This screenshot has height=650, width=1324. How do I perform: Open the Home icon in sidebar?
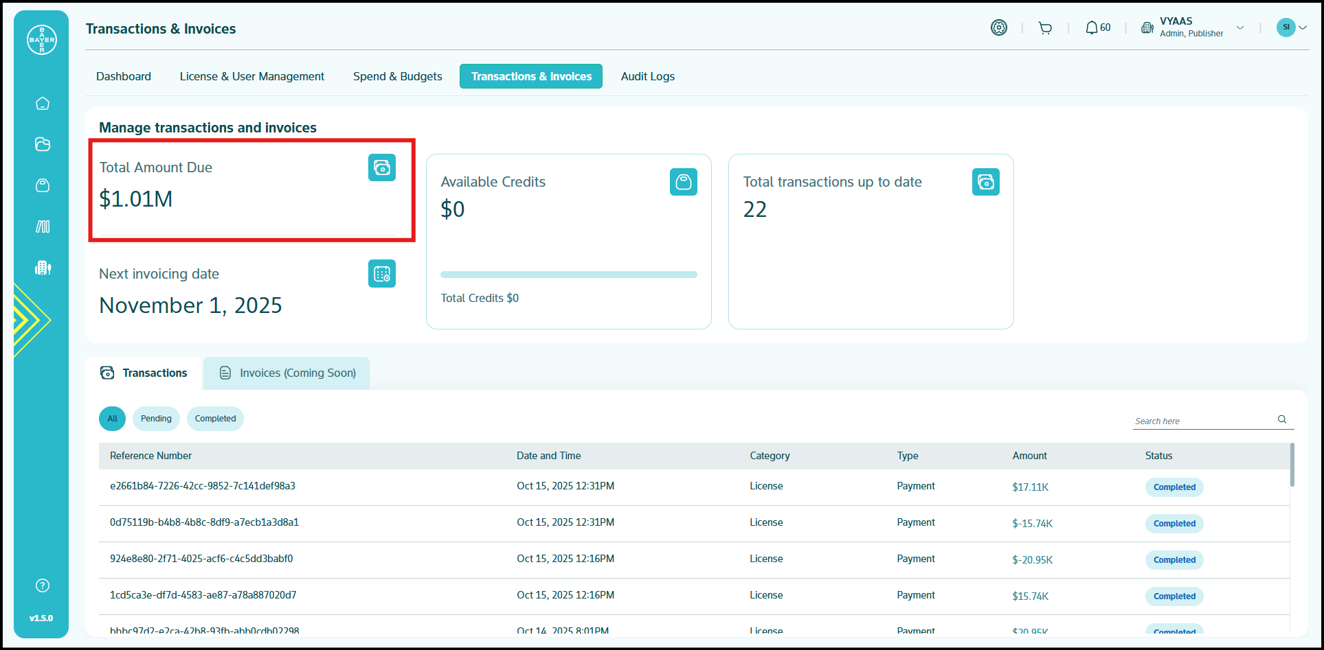43,104
